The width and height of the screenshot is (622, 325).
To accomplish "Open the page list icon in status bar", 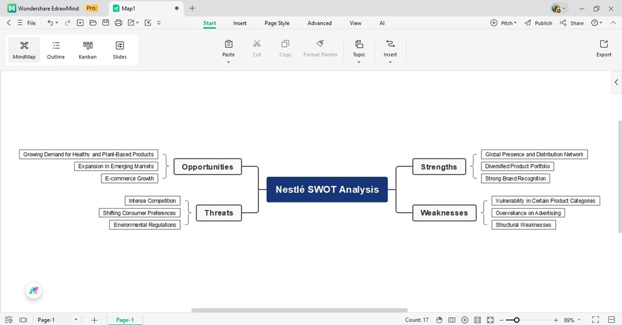I will (x=9, y=320).
